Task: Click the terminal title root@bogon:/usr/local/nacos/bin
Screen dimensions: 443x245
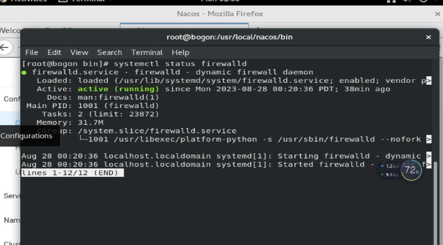Action: tap(229, 37)
